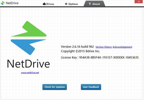
Task: Click the User Feedback button
Action: click(x=91, y=87)
